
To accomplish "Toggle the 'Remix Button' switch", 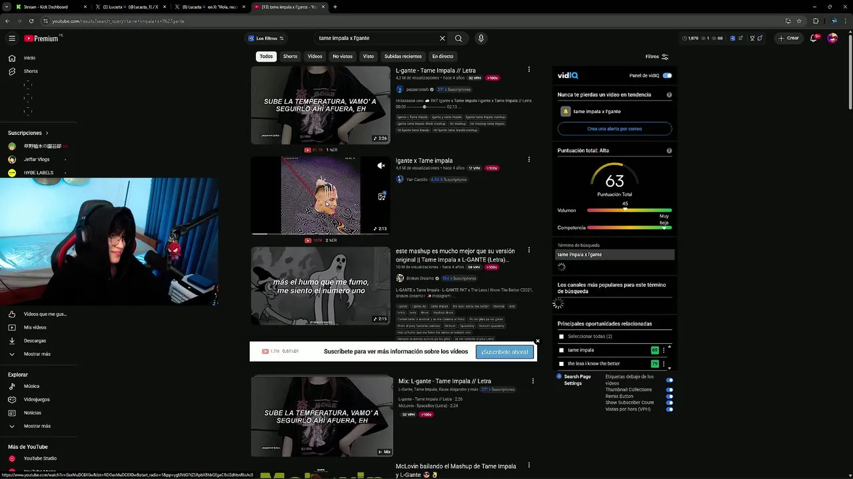I will click(669, 397).
